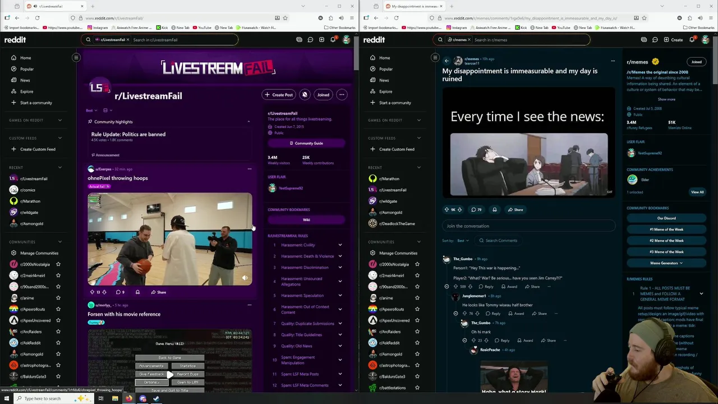Image resolution: width=718 pixels, height=404 pixels.
Task: Open the ohnePixel throwing hoops video thumbnail
Action: [x=170, y=240]
